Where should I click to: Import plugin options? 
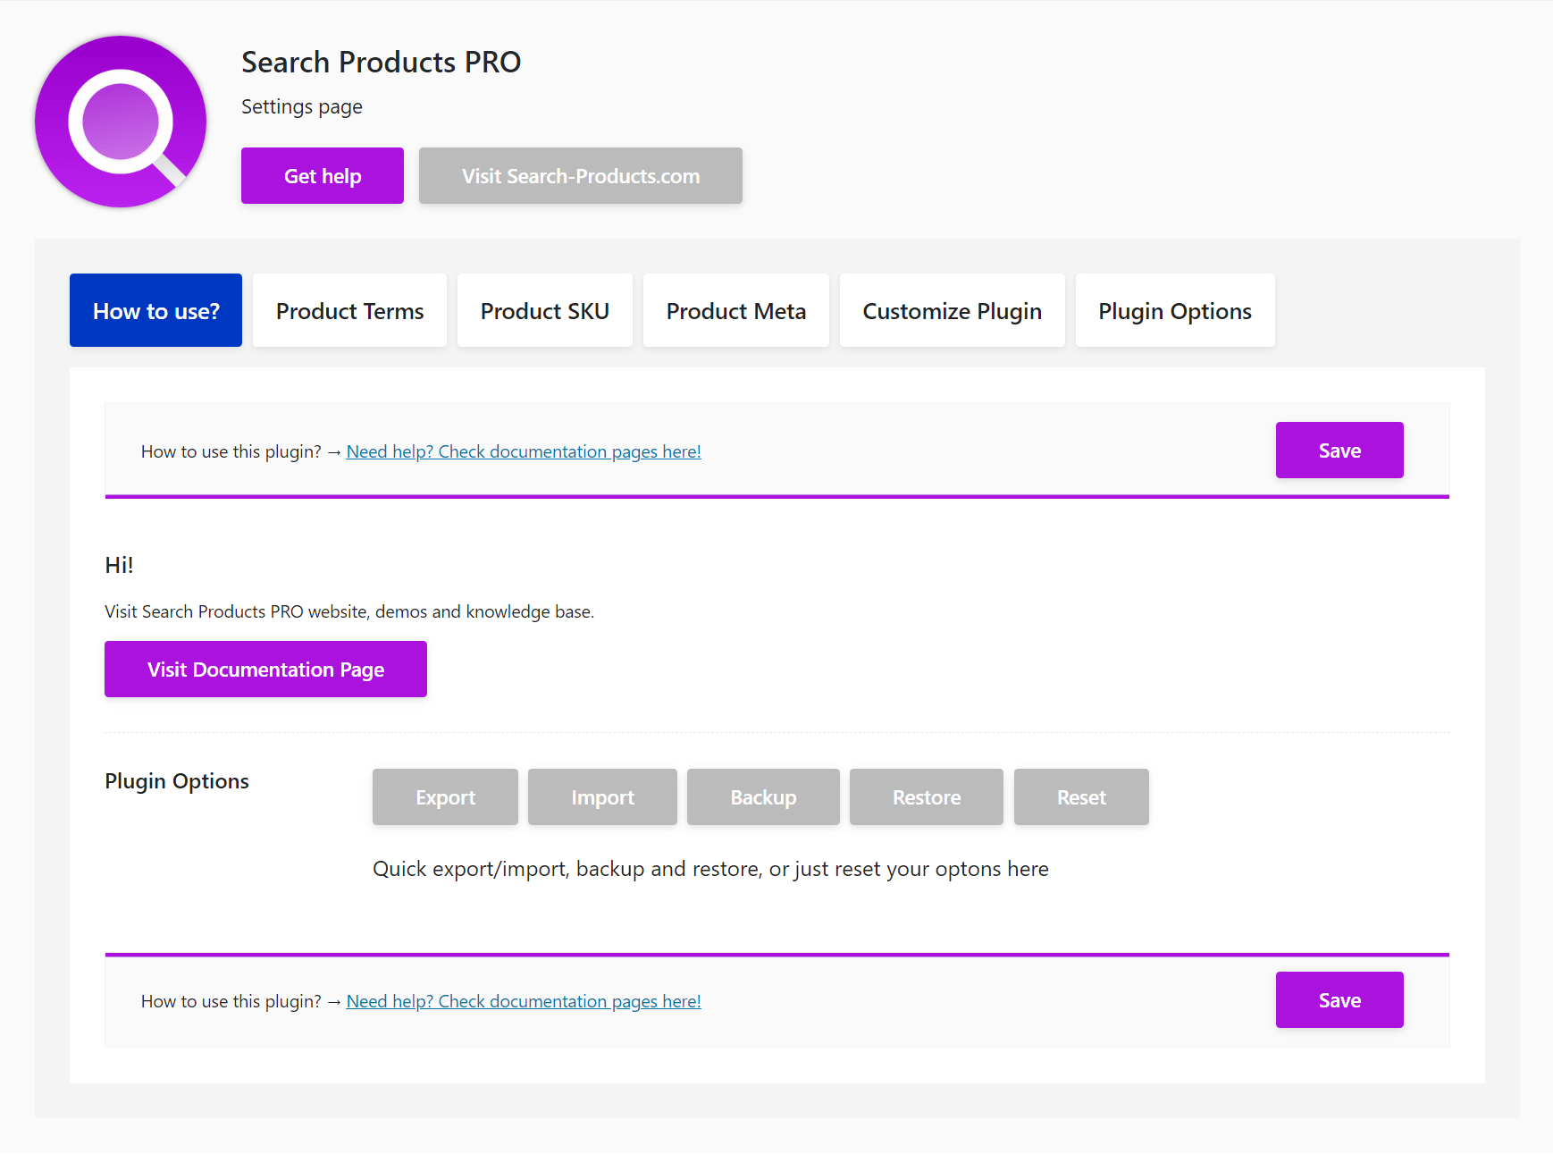coord(602,796)
